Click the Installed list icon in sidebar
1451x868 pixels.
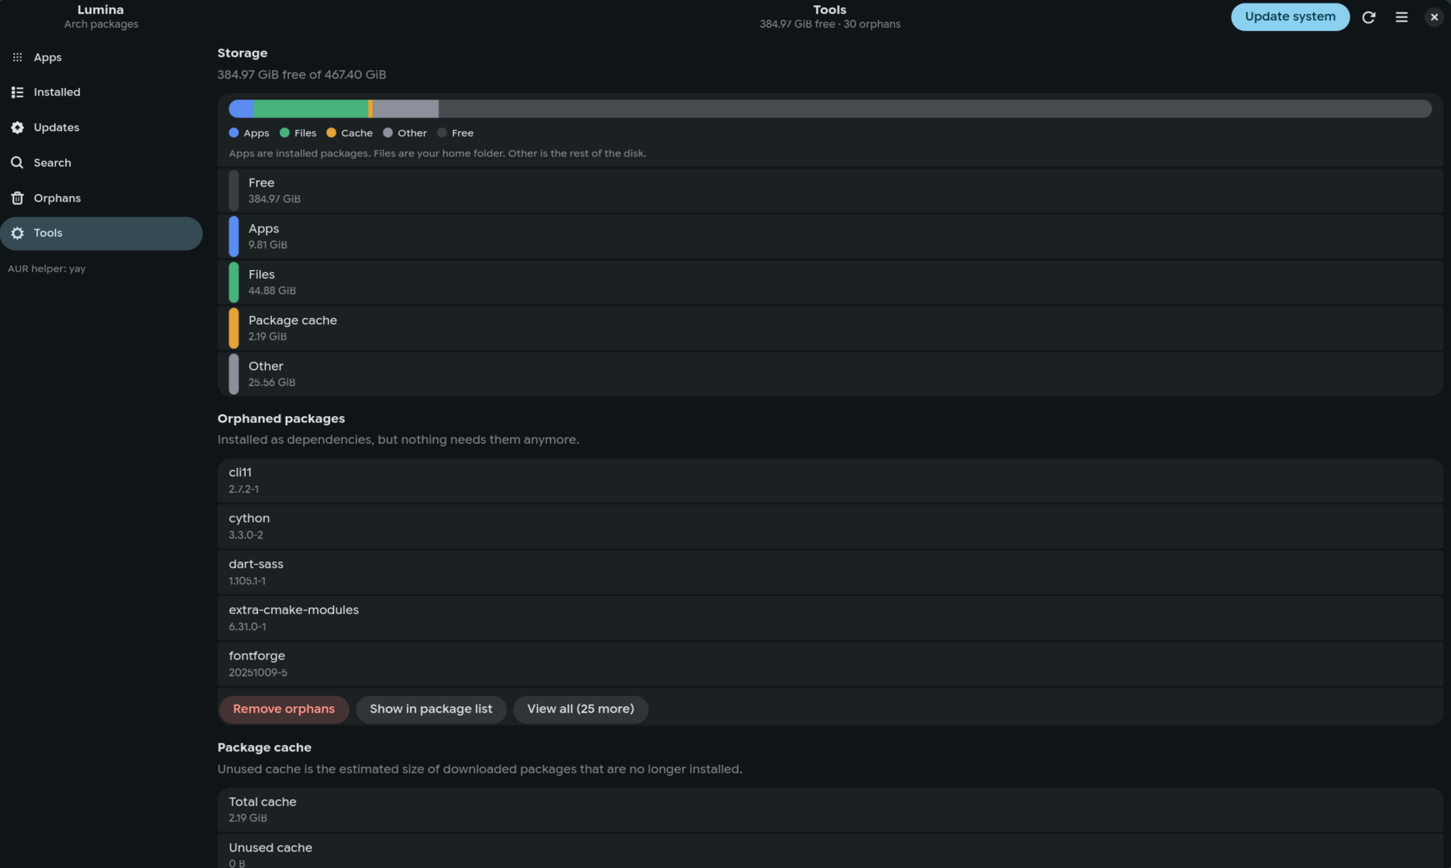point(17,92)
